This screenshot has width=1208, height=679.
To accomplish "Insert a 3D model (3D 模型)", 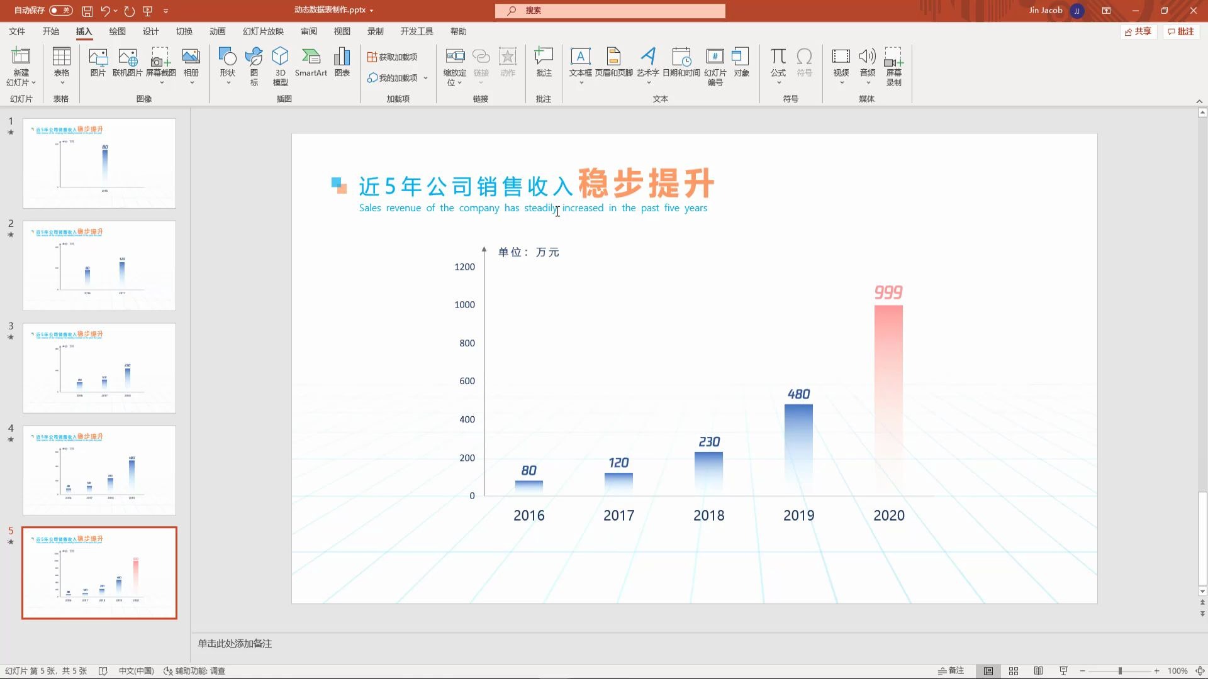I will [281, 67].
